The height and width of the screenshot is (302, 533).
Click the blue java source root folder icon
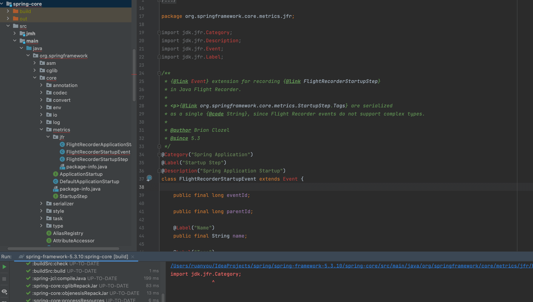pos(29,48)
